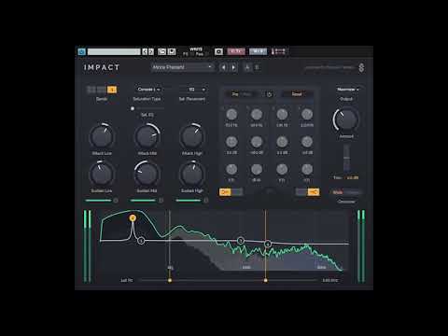This screenshot has width=448, height=336.
Task: Open the side-chain routing icon
Action: click(x=278, y=51)
